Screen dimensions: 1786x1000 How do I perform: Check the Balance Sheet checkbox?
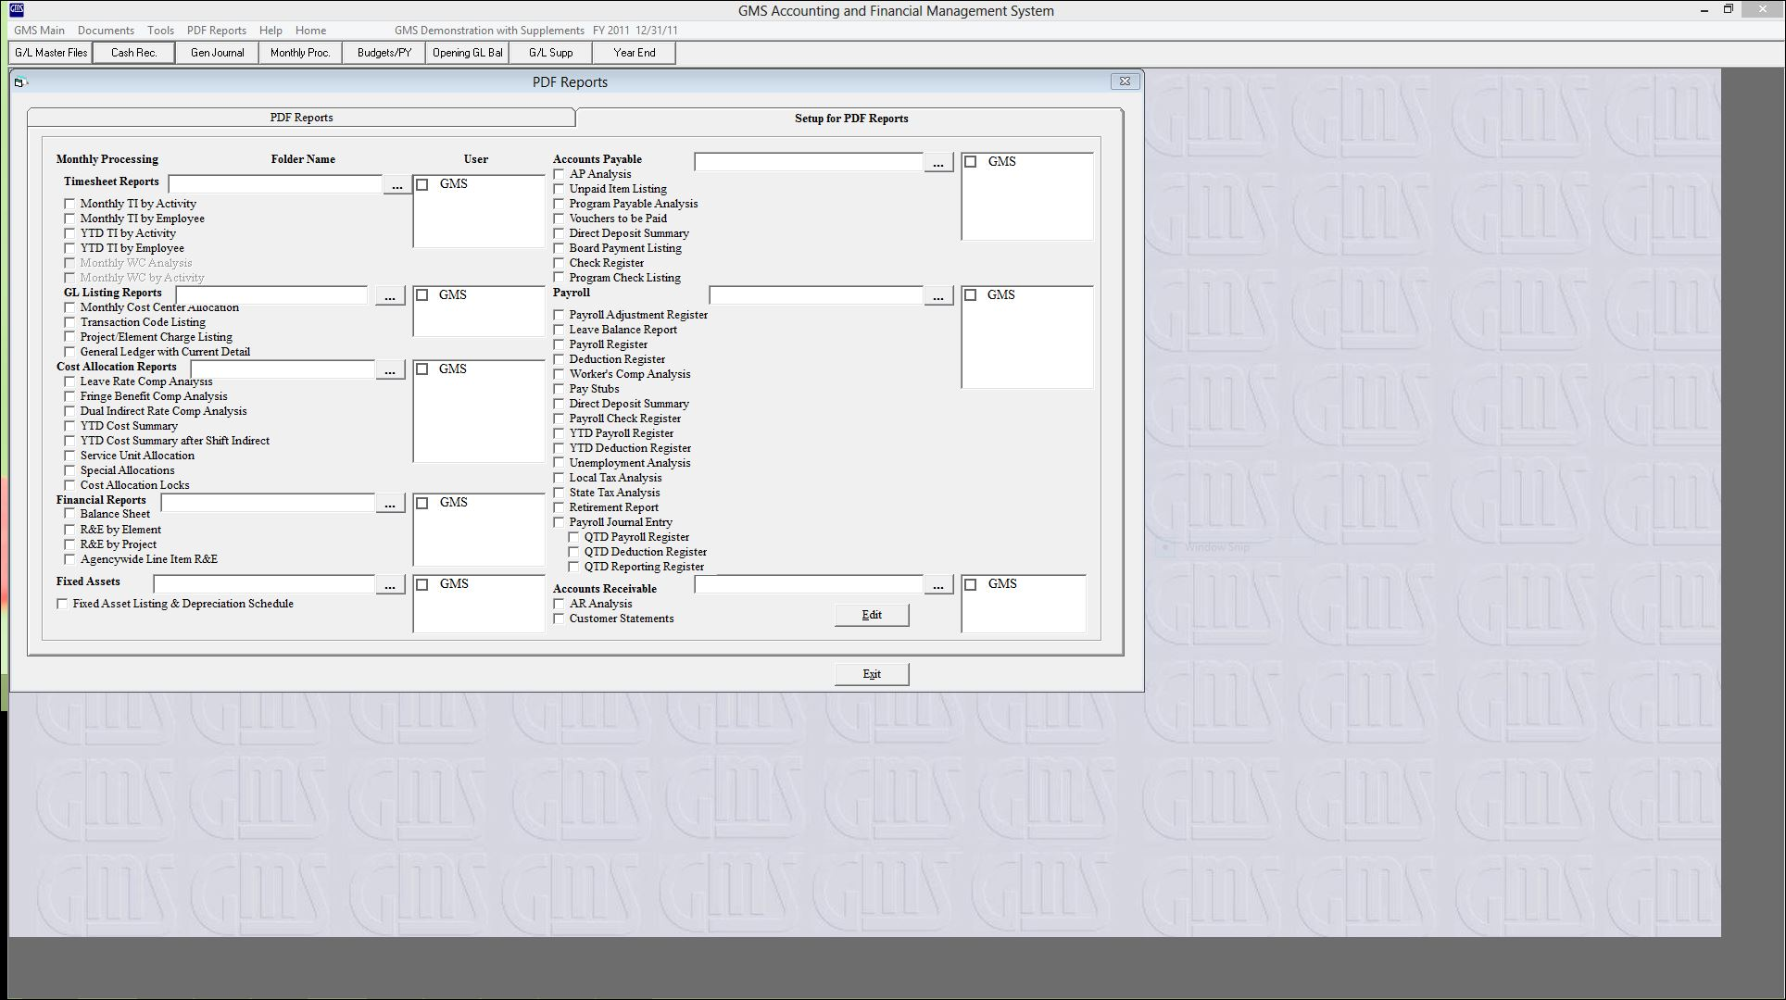[69, 514]
